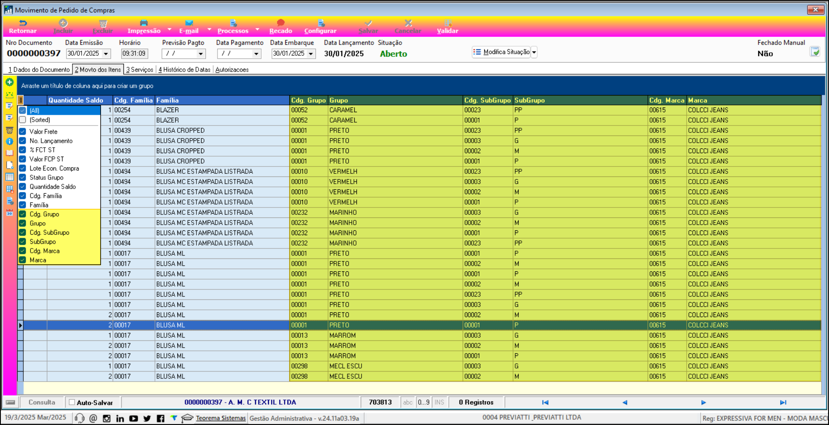Switch to the Autorizacoes tab
Viewport: 829px width, 425px height.
click(232, 69)
